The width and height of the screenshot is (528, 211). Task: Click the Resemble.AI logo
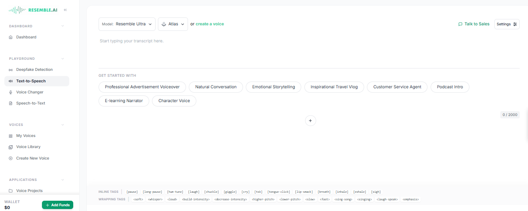pos(33,10)
